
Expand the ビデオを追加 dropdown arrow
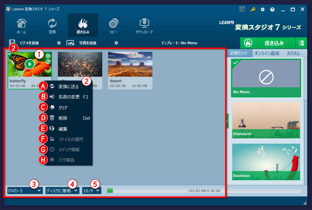coord(59,43)
